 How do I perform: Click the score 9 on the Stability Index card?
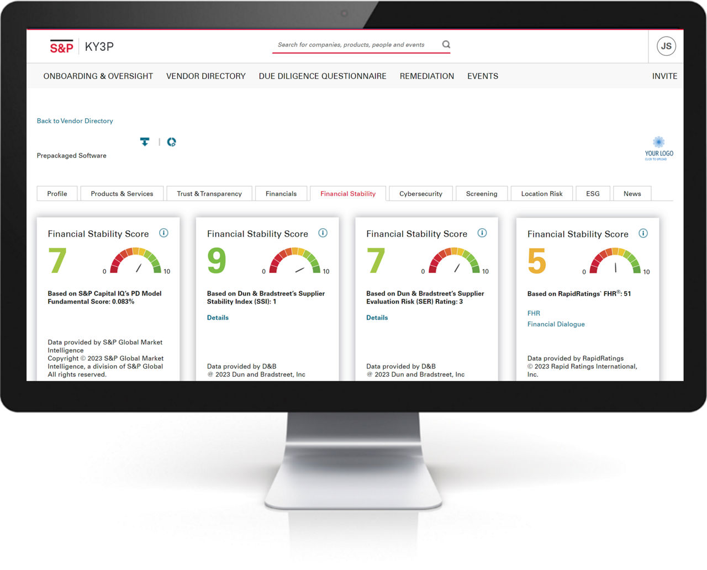click(x=217, y=261)
